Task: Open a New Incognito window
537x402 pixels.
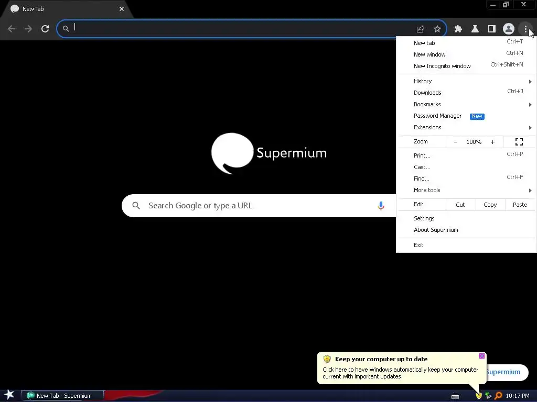Action: pyautogui.click(x=466, y=66)
